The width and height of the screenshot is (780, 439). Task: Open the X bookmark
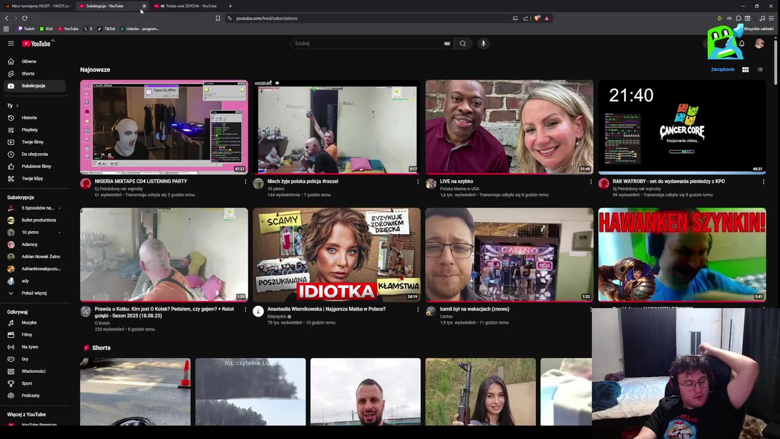88,29
